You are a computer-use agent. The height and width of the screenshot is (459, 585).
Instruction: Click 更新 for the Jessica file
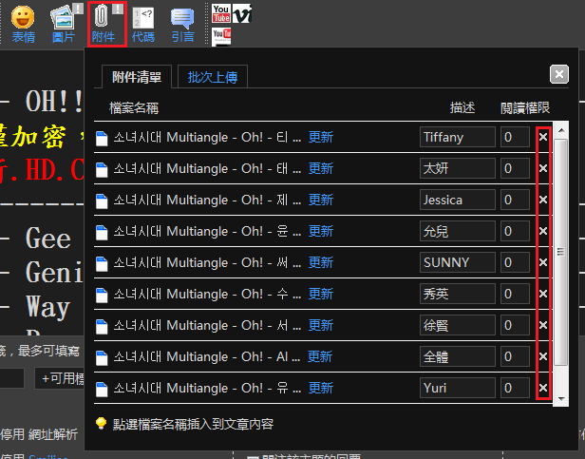click(x=321, y=200)
